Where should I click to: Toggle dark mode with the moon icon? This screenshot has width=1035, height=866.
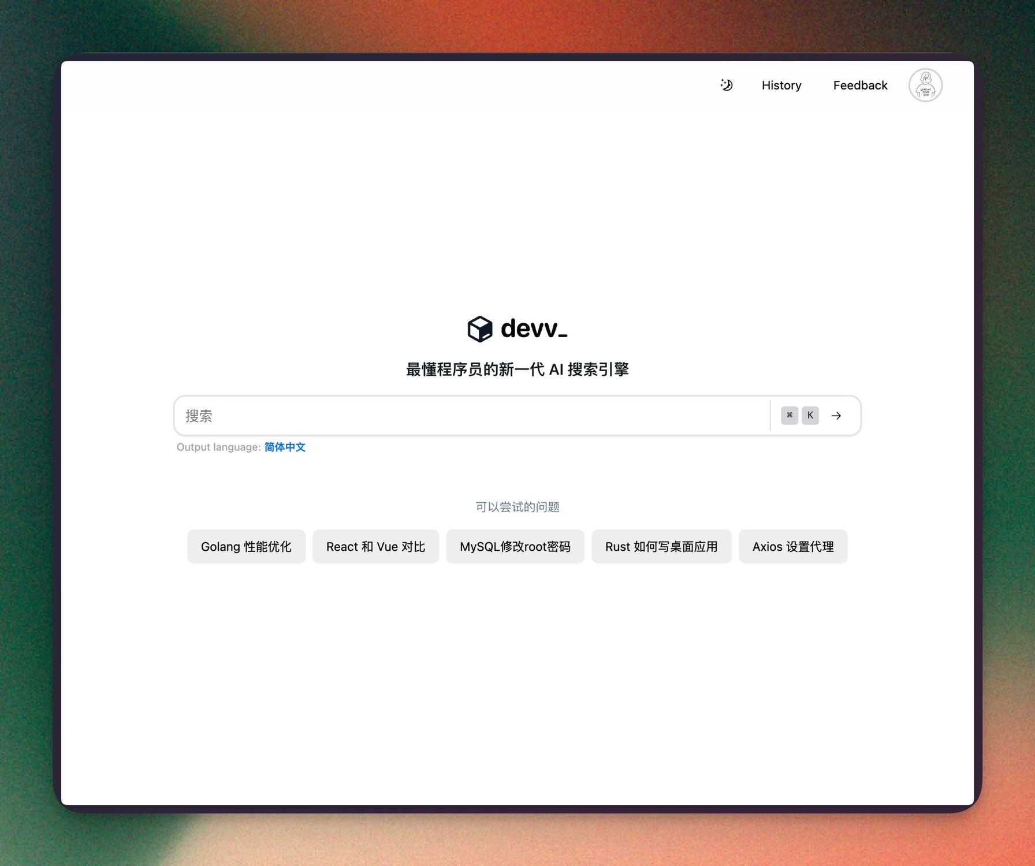[x=727, y=85]
